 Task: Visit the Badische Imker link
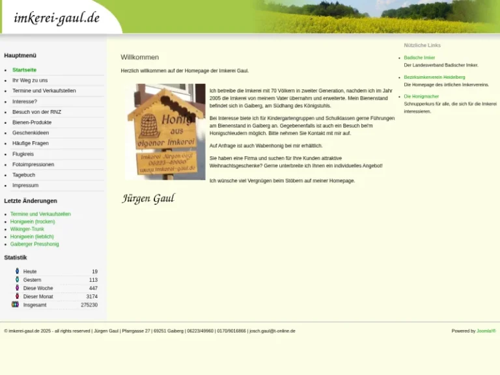point(419,58)
